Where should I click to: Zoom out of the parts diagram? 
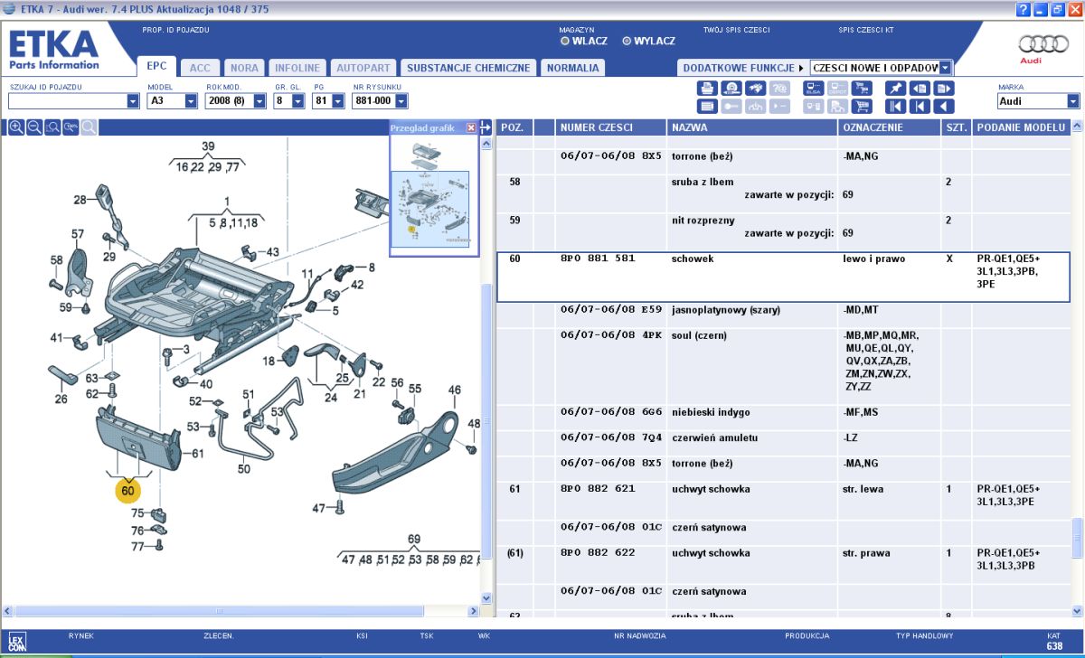34,127
